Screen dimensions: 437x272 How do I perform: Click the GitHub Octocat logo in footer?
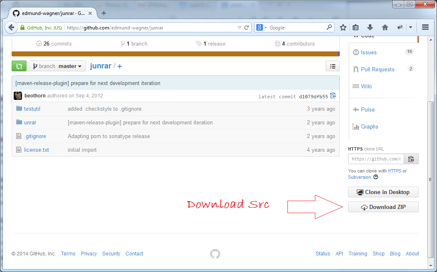(x=215, y=254)
